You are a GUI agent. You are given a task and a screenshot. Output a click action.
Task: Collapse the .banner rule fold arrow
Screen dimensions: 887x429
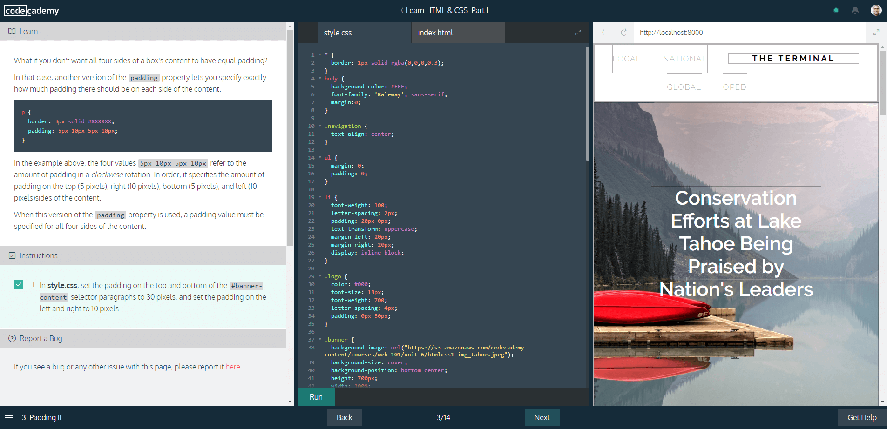pyautogui.click(x=320, y=340)
